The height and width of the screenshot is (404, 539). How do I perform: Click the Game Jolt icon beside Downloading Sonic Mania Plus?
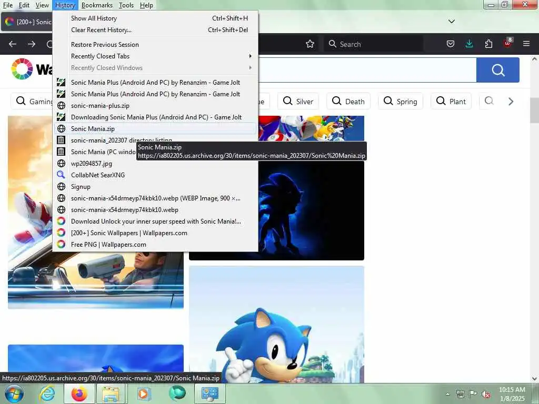(x=61, y=117)
